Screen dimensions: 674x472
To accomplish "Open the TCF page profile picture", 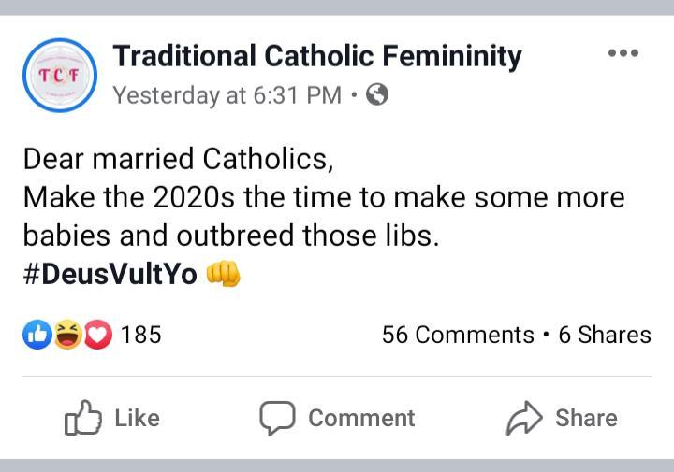I will [59, 75].
